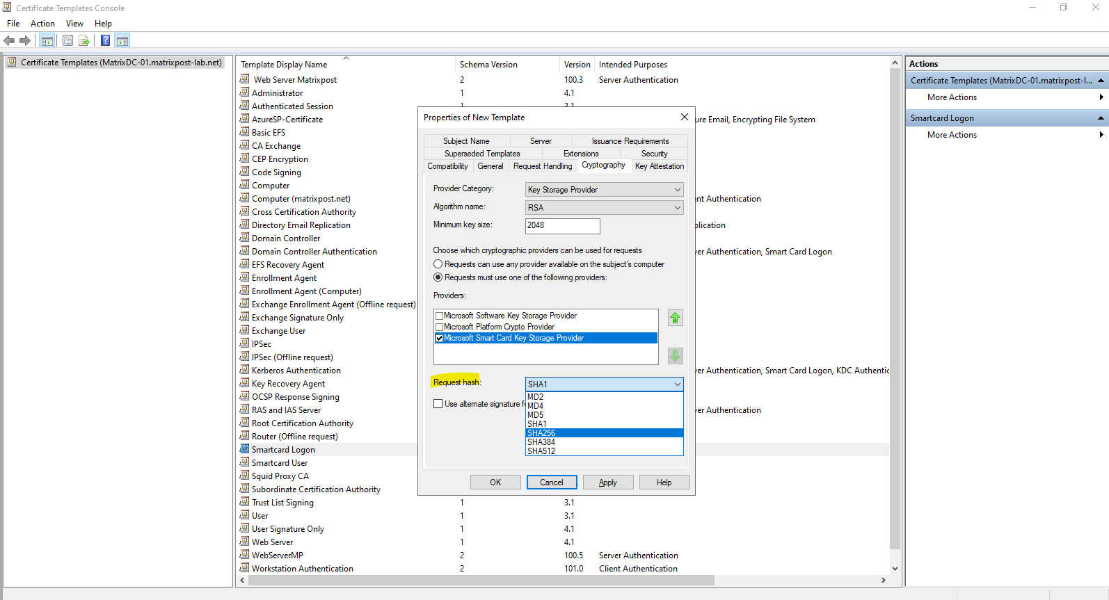
Task: Choose SHA384 from the Request hash list
Action: tap(605, 442)
